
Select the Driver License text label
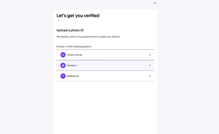pyautogui.click(x=75, y=55)
